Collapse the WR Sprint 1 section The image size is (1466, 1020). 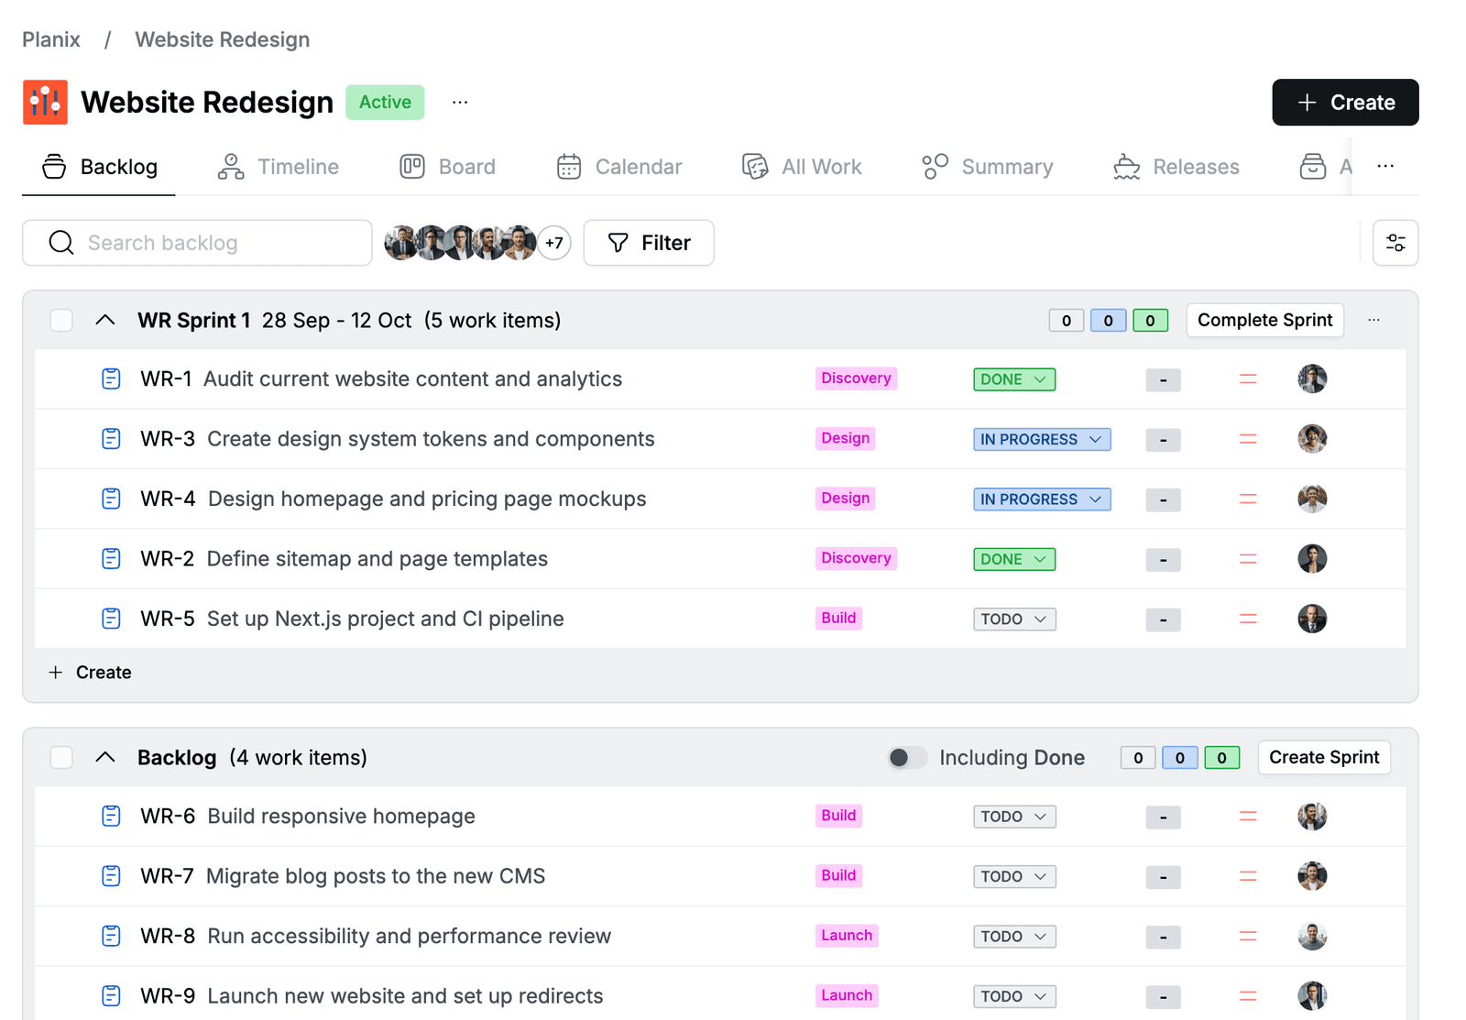point(105,320)
